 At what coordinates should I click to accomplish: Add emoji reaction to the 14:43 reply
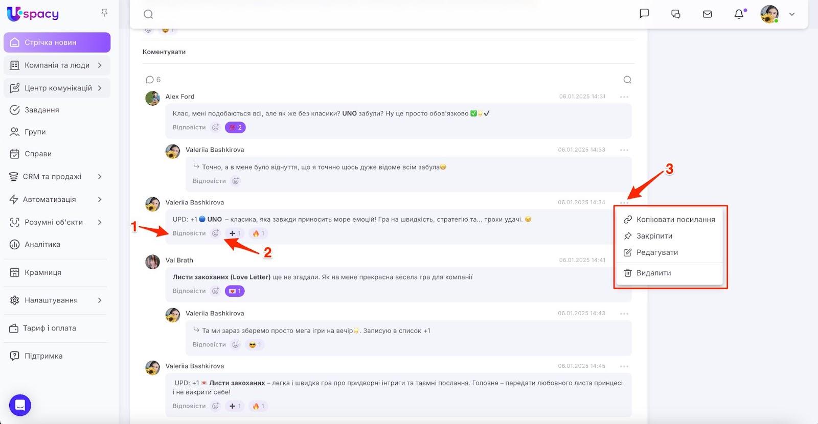236,345
